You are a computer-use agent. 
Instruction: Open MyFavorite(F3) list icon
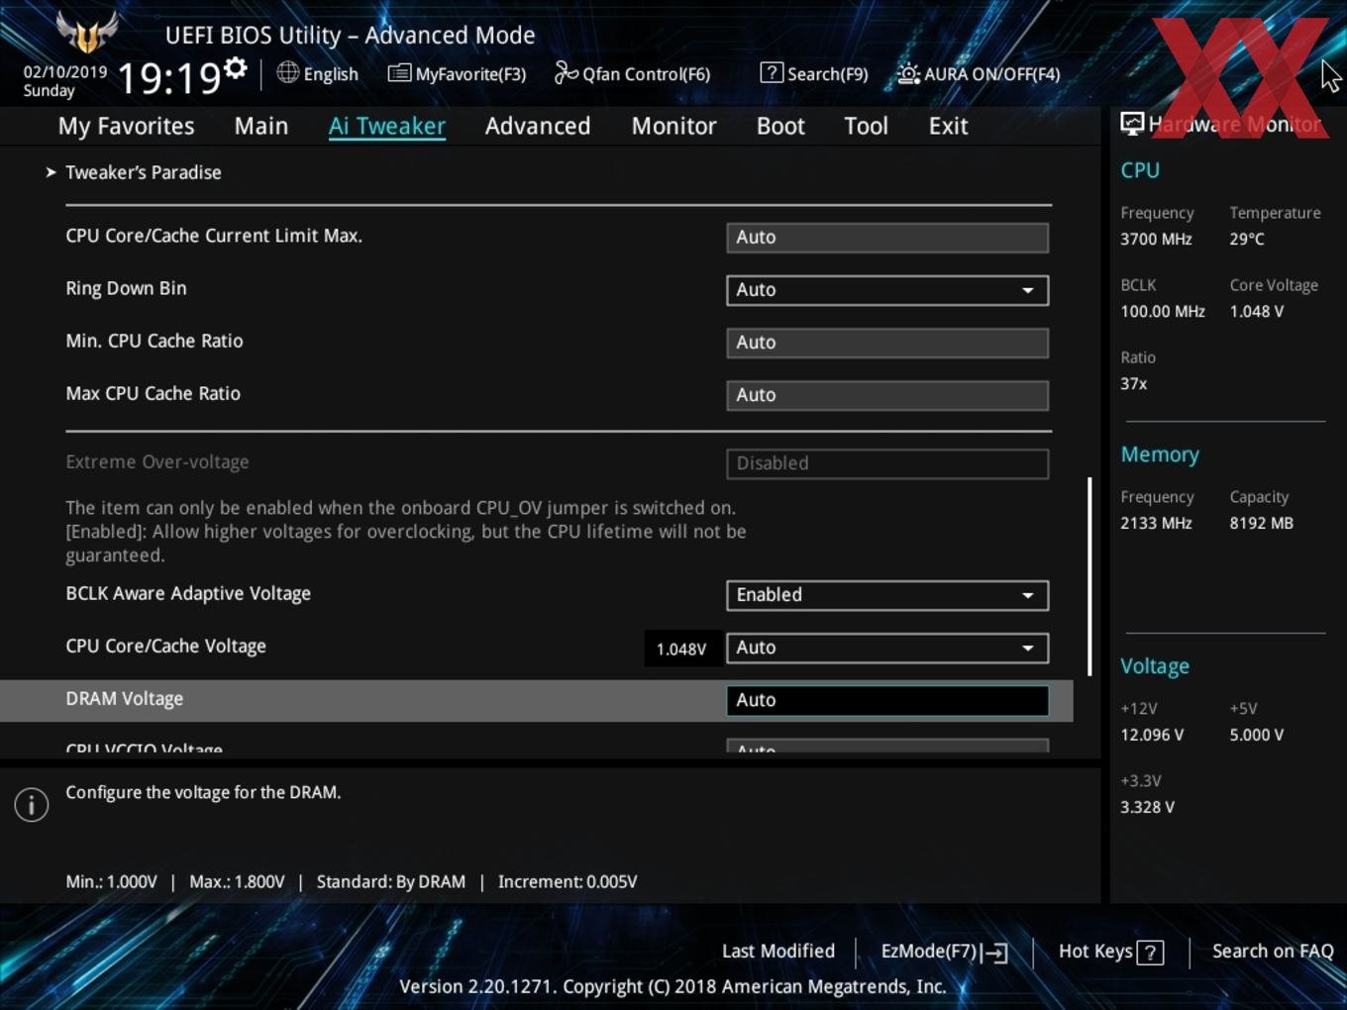399,73
